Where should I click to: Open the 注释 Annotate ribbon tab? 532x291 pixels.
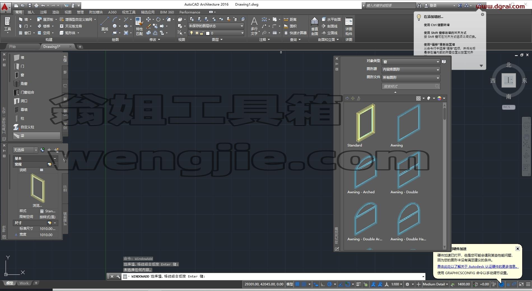coord(43,12)
